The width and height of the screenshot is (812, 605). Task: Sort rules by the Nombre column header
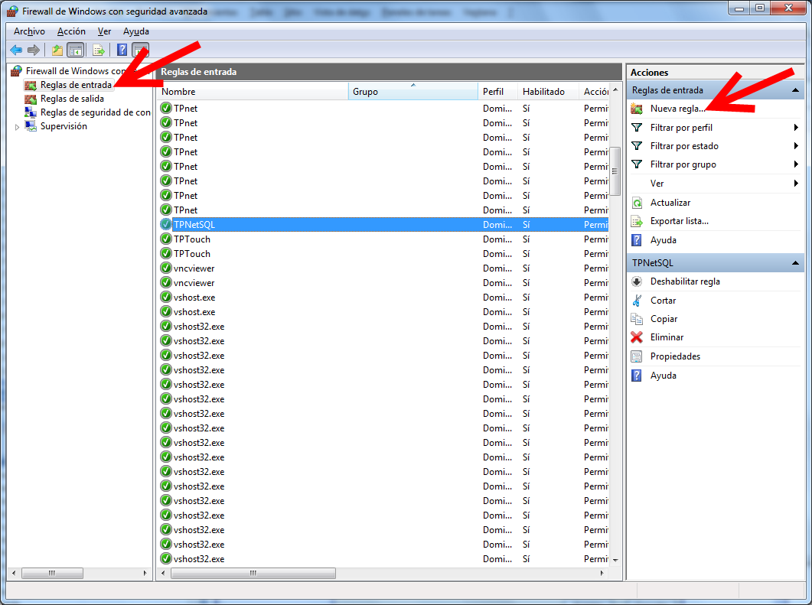253,92
